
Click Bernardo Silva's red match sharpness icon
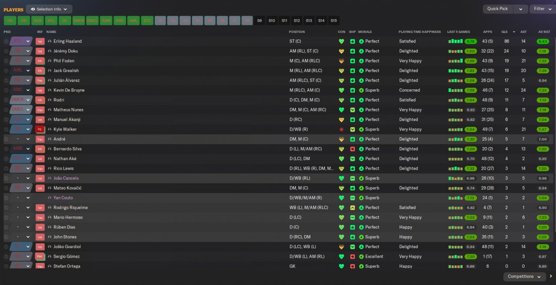point(353,149)
